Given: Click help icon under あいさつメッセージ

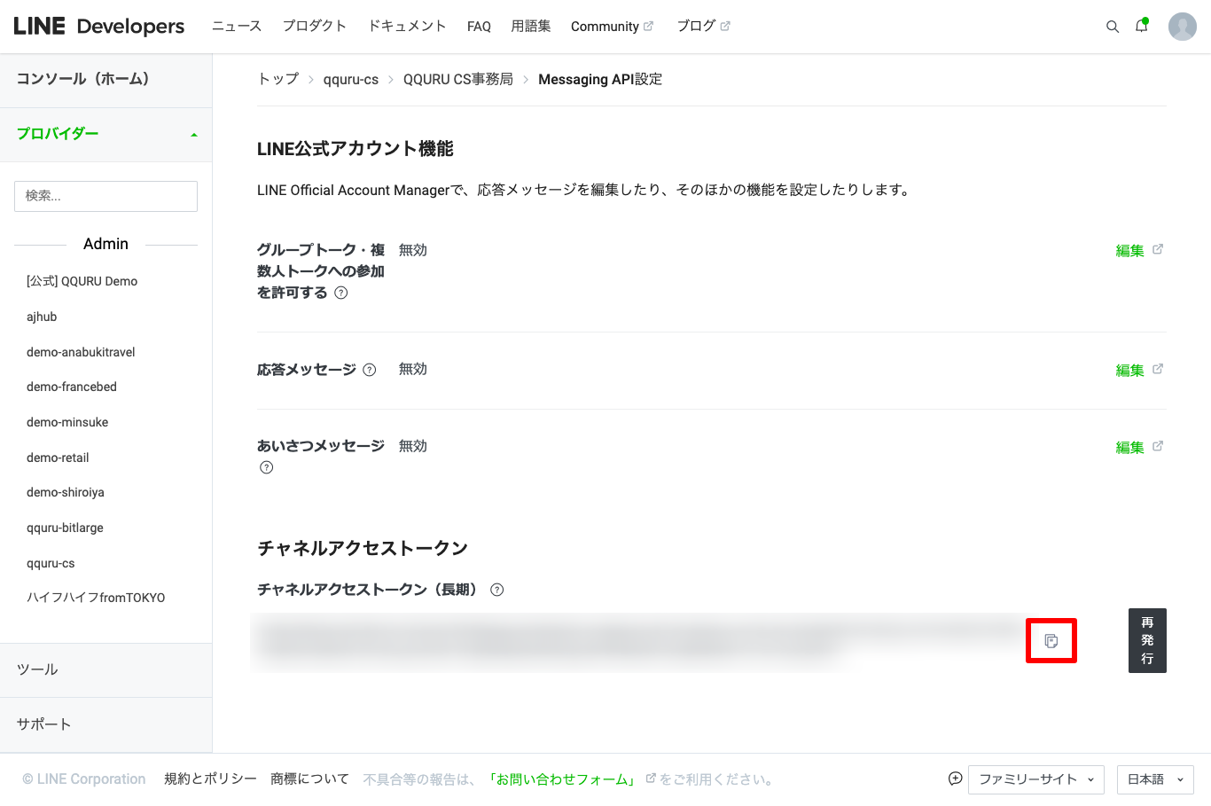Looking at the screenshot, I should tap(266, 467).
